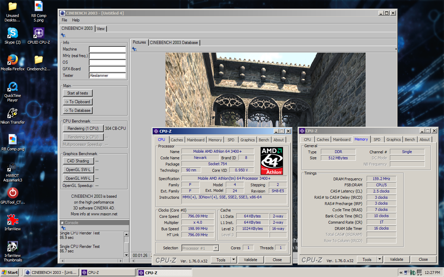Image resolution: width=444 pixels, height=277 pixels.
Task: Run the C4D Shading test
Action: click(x=78, y=161)
